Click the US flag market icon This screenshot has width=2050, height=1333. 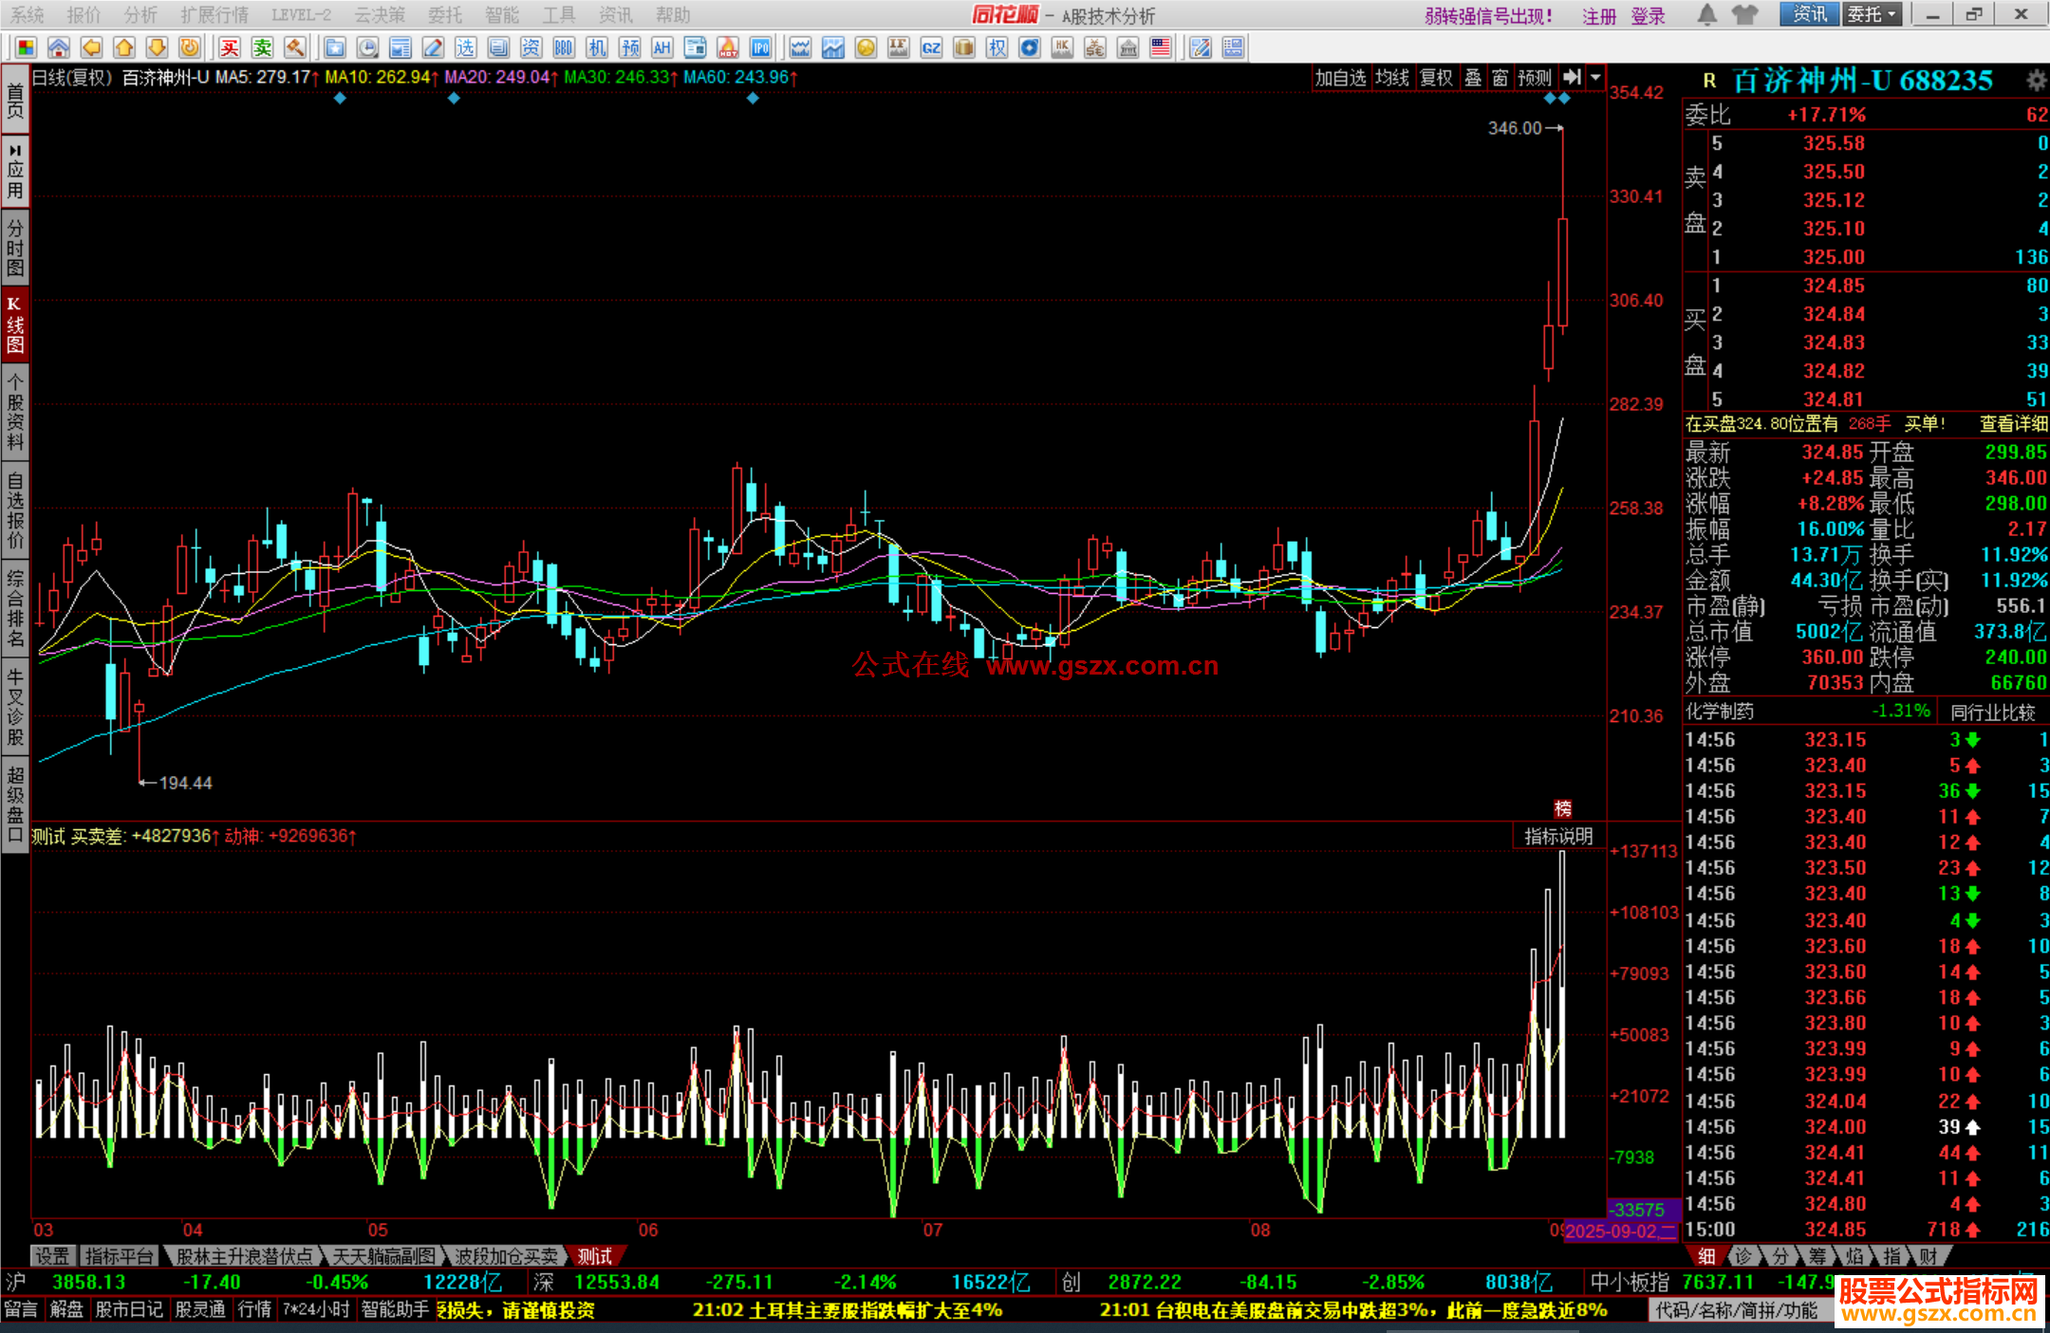click(1160, 48)
